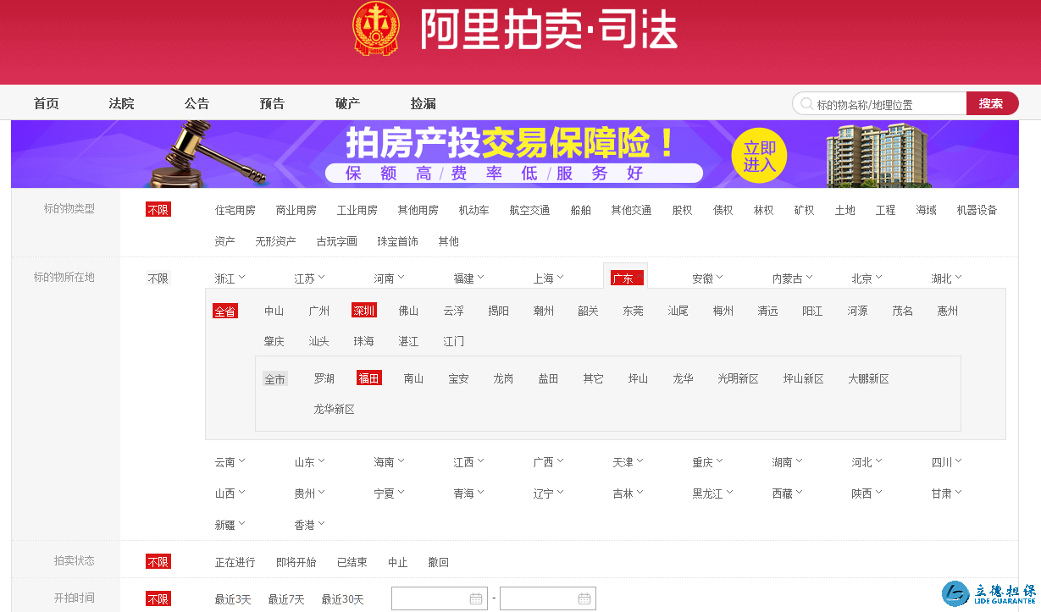
Task: Open the 首页 navigation tab
Action: coord(47,103)
